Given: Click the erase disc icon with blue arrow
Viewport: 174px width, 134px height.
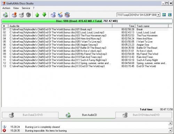Looking at the screenshot, I should click(60, 15).
